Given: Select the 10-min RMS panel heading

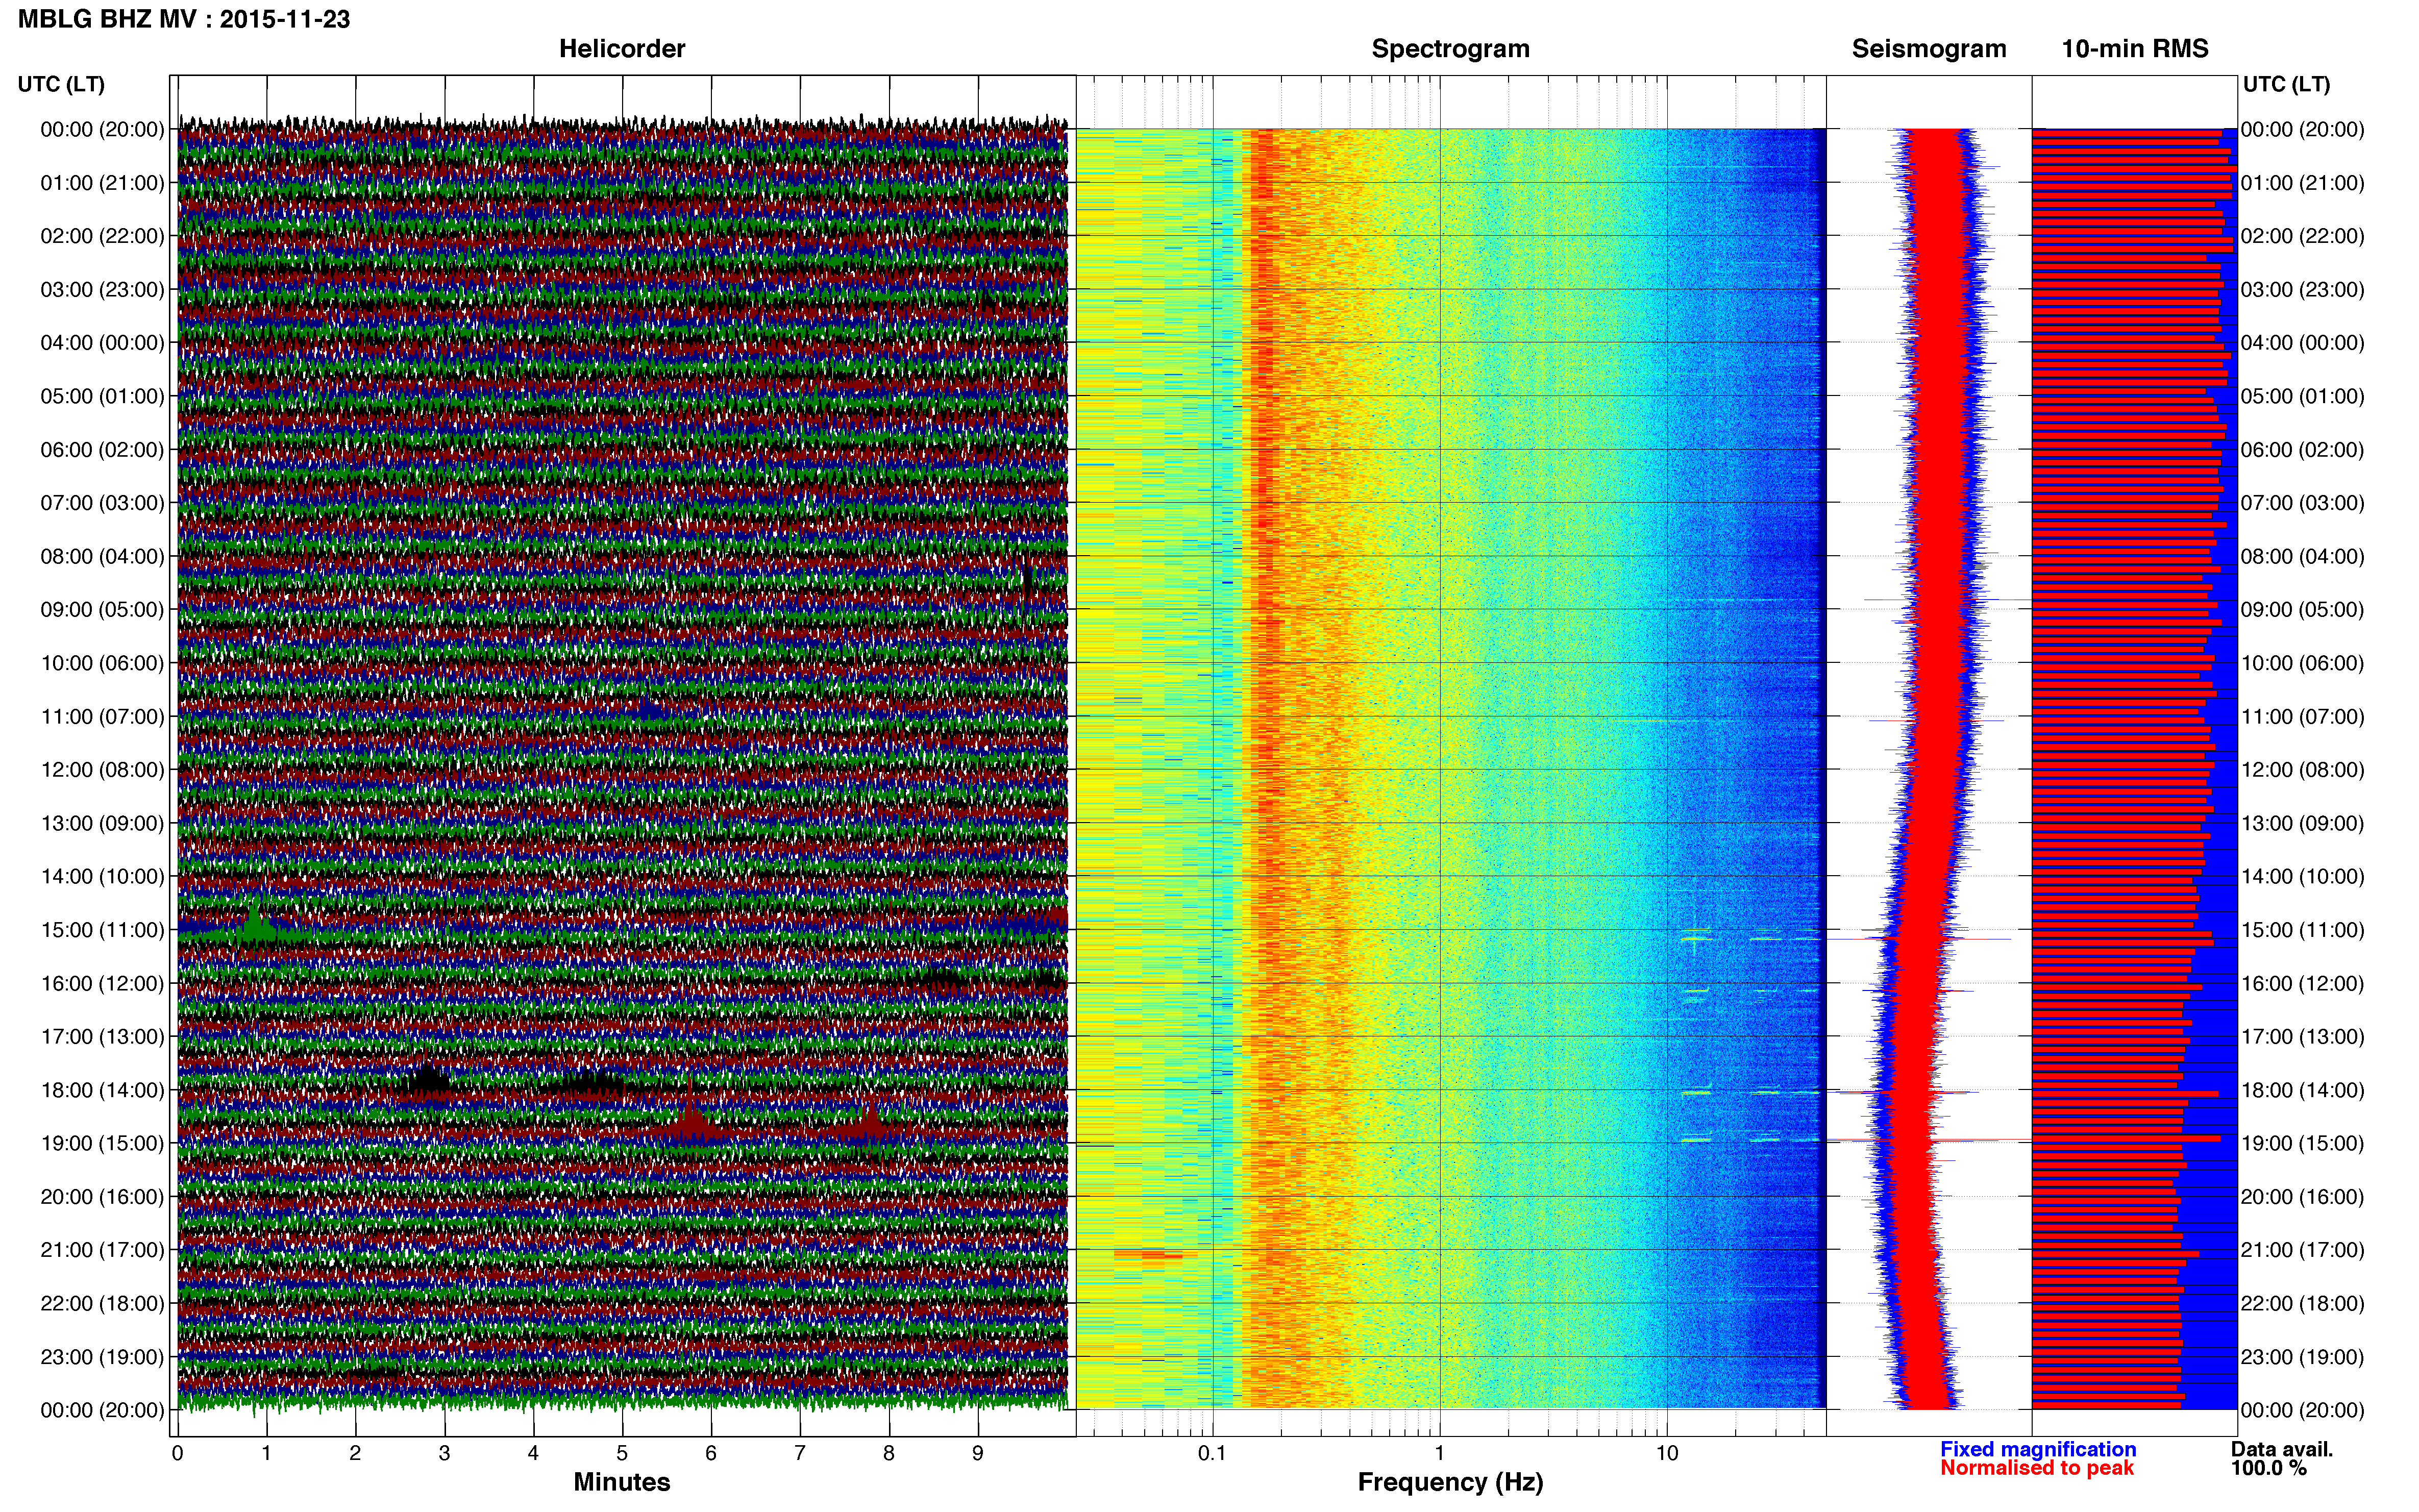Looking at the screenshot, I should pos(2135,49).
